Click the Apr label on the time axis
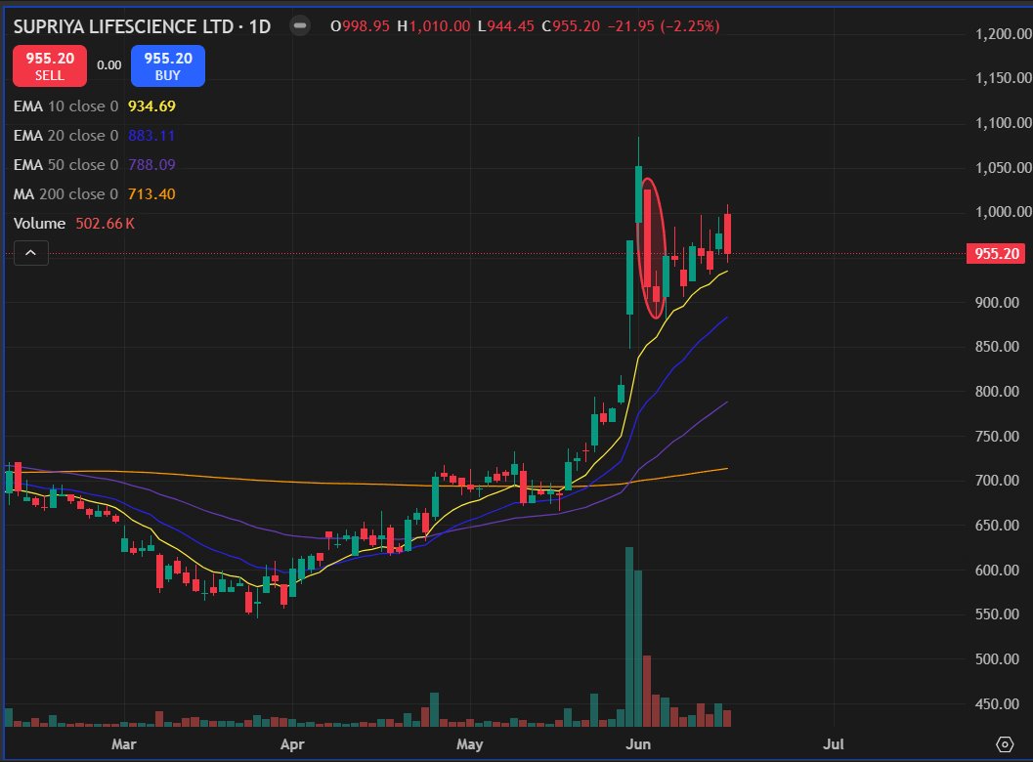Screen dimensions: 1033x762 292,744
